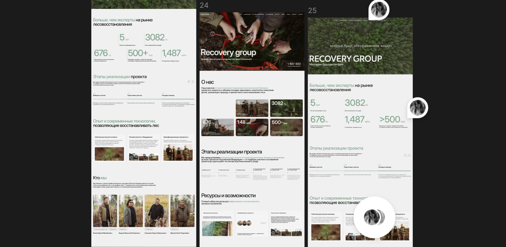506x247 pixels.
Task: Click the 'Собственный лесной питомник' card in left frame
Action: [x=109, y=148]
